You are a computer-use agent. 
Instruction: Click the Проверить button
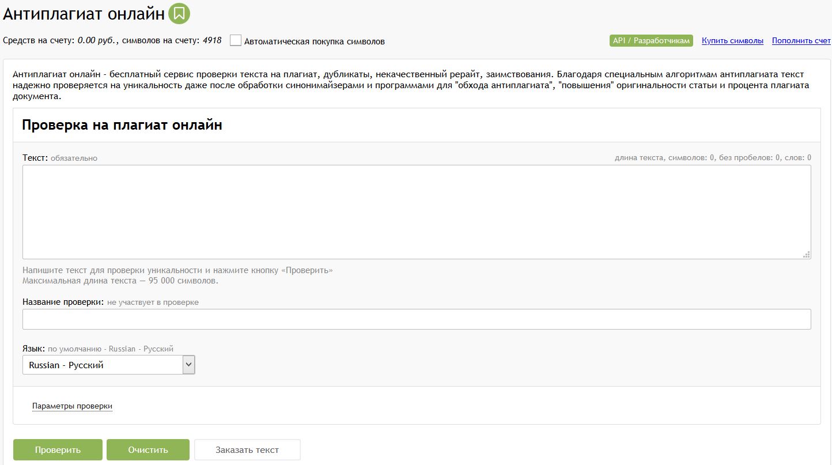click(58, 450)
